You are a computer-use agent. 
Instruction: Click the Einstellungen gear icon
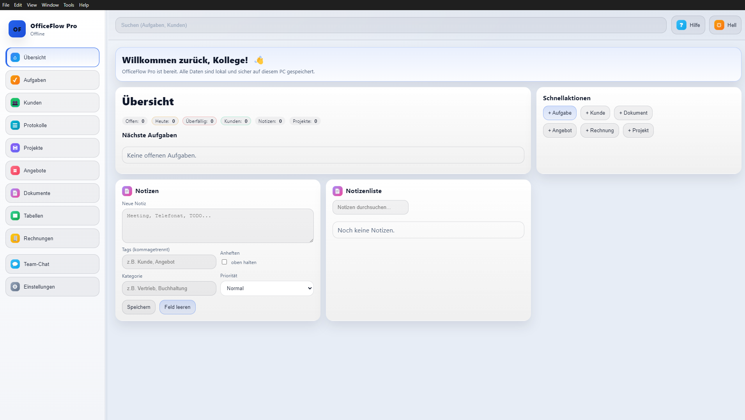[15, 287]
